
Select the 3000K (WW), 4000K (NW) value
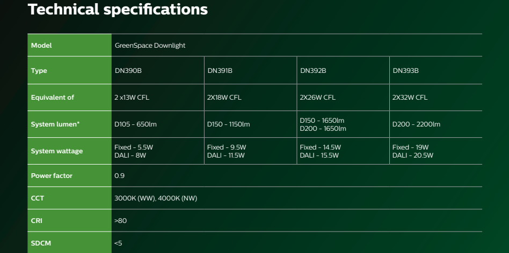(156, 198)
